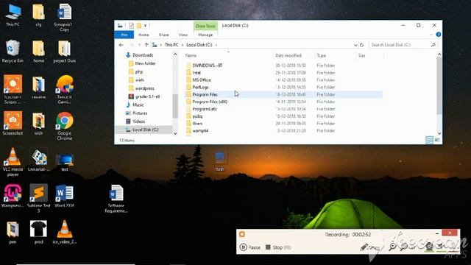Screen dimensions: 471x265
Task: Click the search Local Disk (C:) field
Action: pyautogui.click(x=403, y=45)
